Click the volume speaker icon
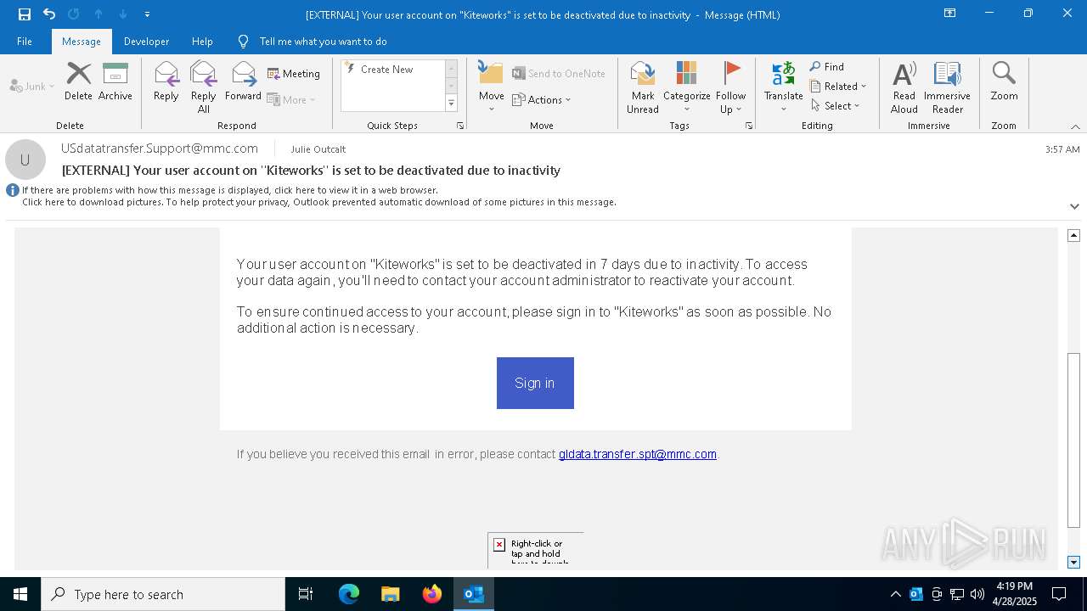This screenshot has height=611, width=1087. [x=977, y=594]
